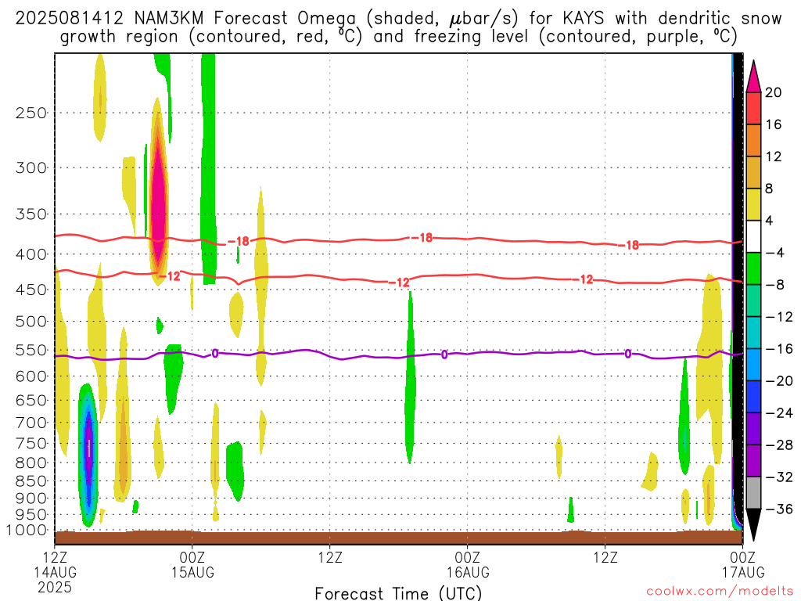
Task: Click the chart title line starting 2025081412 NAM3KM
Action: click(398, 19)
